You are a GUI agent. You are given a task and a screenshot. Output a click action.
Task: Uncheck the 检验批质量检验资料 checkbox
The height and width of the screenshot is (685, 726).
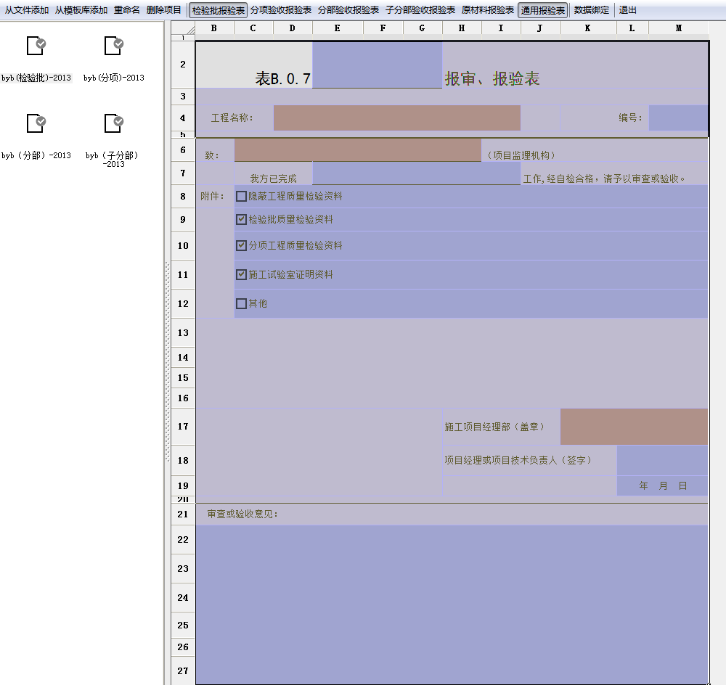[242, 220]
